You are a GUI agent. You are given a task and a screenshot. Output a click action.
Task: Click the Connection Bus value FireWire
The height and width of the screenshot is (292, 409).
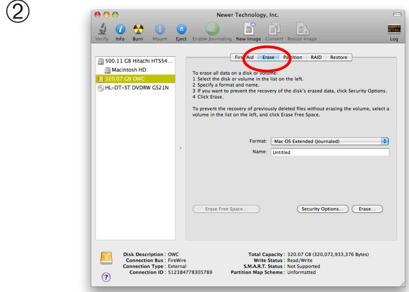[177, 260]
